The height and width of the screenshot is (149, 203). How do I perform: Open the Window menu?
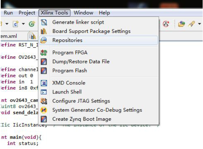[83, 13]
